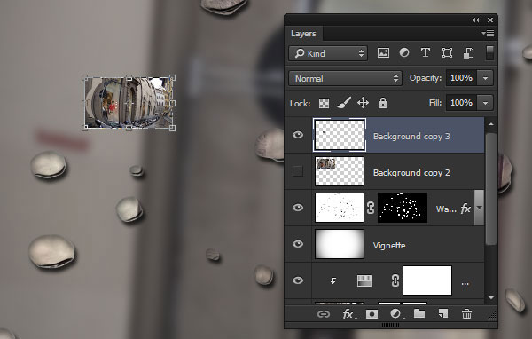This screenshot has height=339, width=532.
Task: Select the Background copy 2 layer name
Action: pyautogui.click(x=411, y=173)
